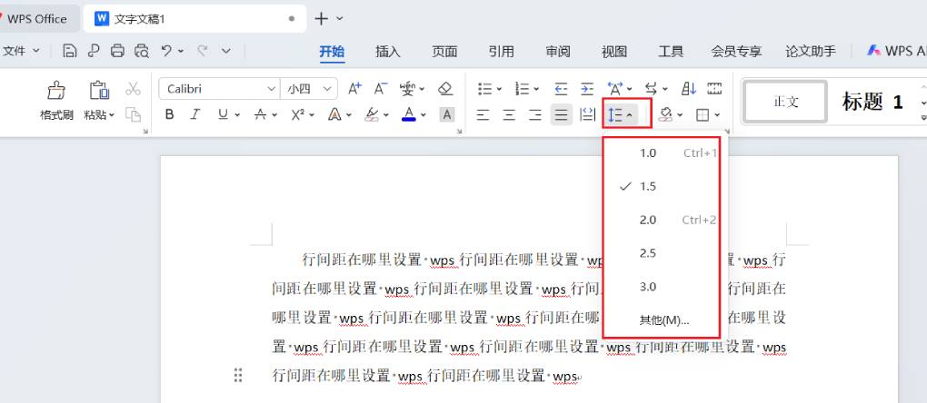Viewport: 927px width, 403px height.
Task: Open the paste options dropdown arrow
Action: coord(111,115)
